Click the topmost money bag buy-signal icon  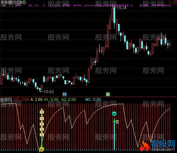(x=42, y=112)
